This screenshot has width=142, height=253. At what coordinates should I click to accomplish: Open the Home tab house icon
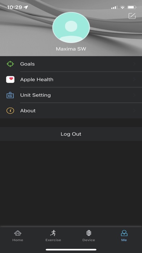pos(18,233)
